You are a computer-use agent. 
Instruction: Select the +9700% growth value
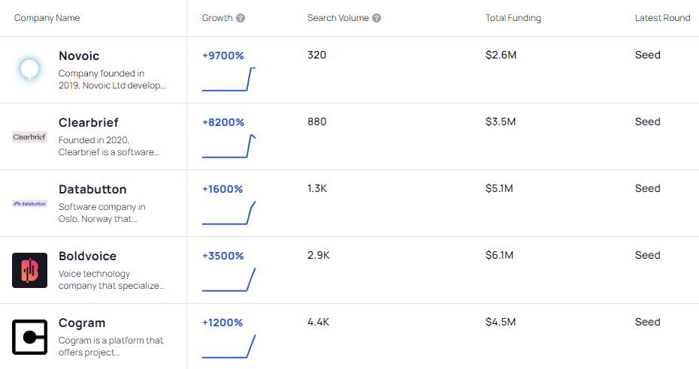[x=223, y=55]
